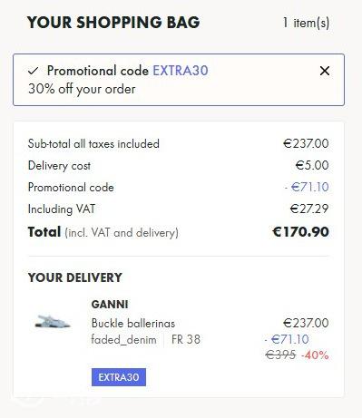Image resolution: width=362 pixels, height=418 pixels.
Task: Click the checkmark next to Promotional code
Action: pos(33,71)
